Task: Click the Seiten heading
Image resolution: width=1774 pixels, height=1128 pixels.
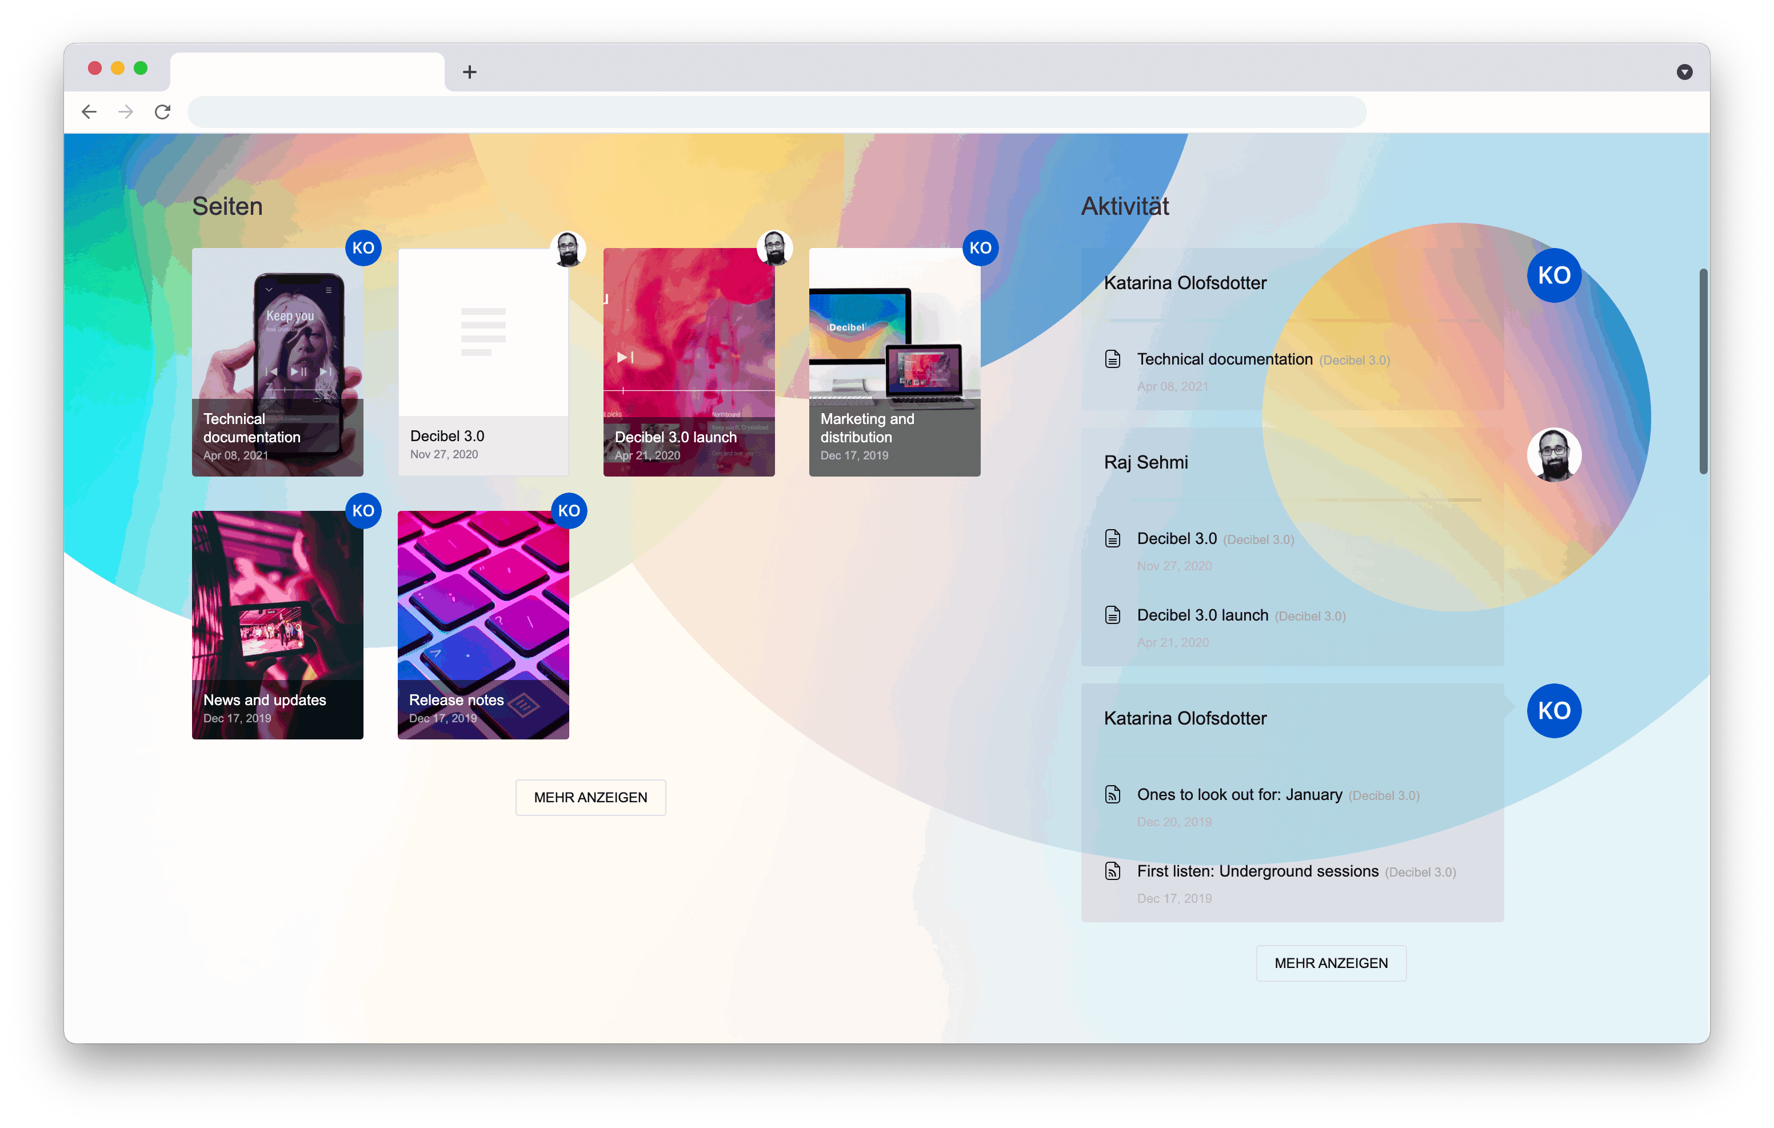Action: pos(227,206)
